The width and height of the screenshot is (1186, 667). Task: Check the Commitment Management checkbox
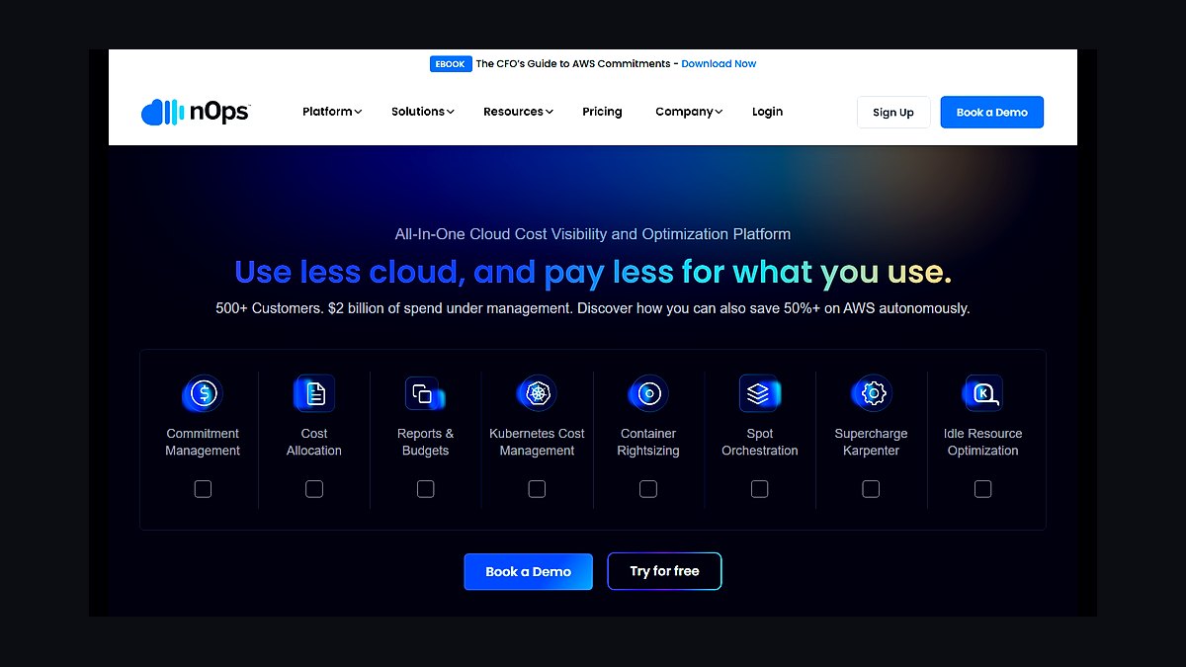[203, 488]
